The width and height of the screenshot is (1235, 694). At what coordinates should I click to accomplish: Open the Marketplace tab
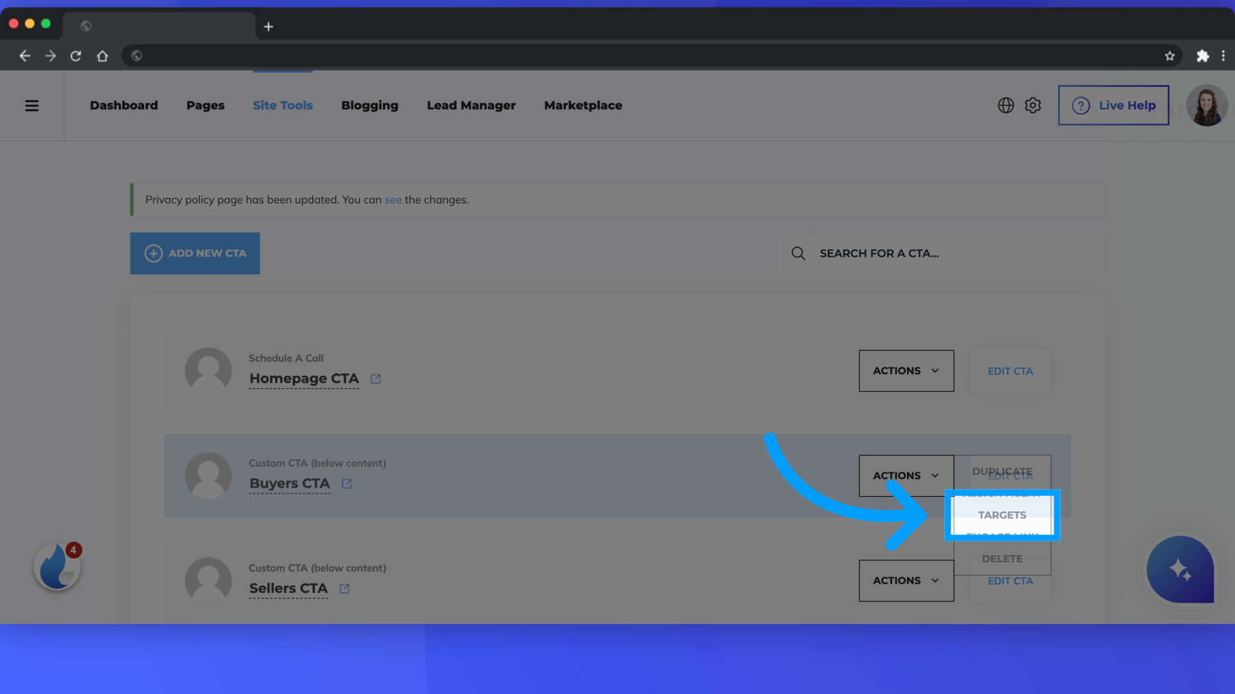pos(583,105)
